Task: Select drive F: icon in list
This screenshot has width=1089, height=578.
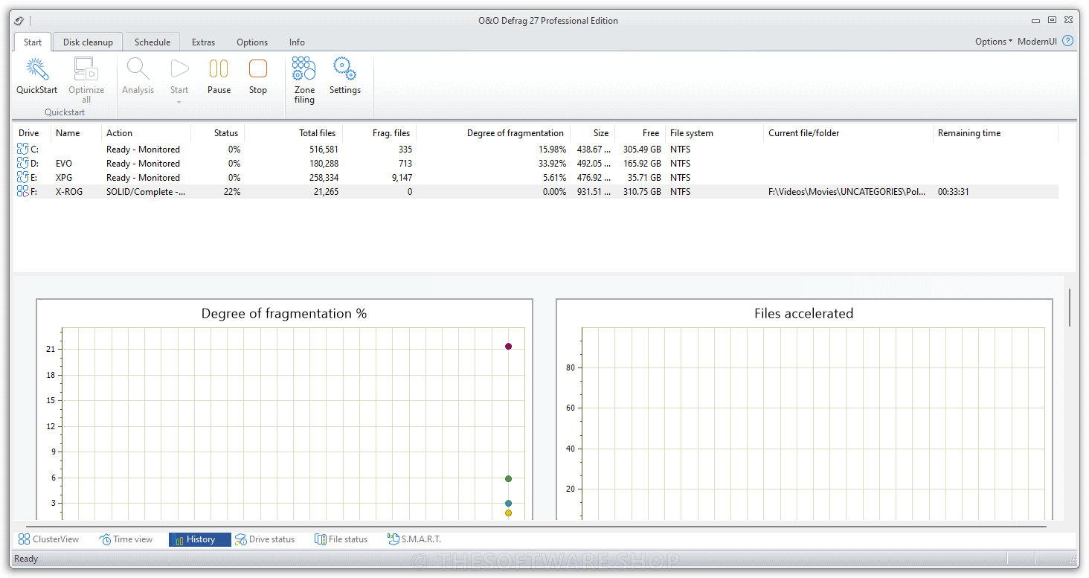Action: pos(22,192)
